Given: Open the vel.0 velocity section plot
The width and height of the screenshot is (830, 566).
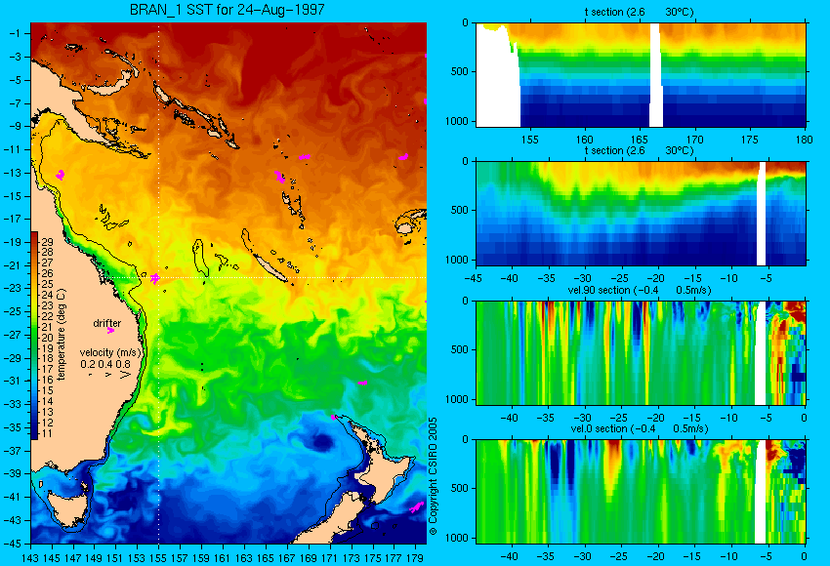Looking at the screenshot, I should (x=641, y=492).
